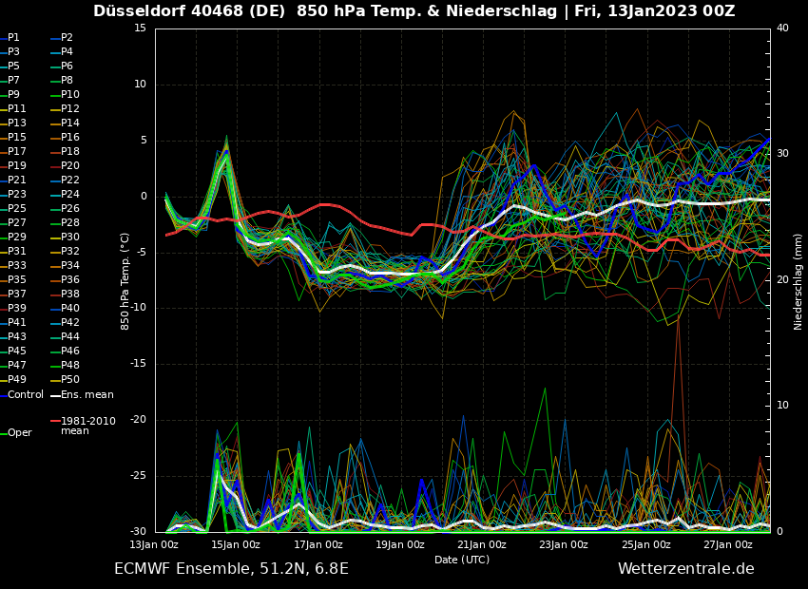
Task: Click the Niederschlag (mm) axis label
Action: pyautogui.click(x=798, y=281)
